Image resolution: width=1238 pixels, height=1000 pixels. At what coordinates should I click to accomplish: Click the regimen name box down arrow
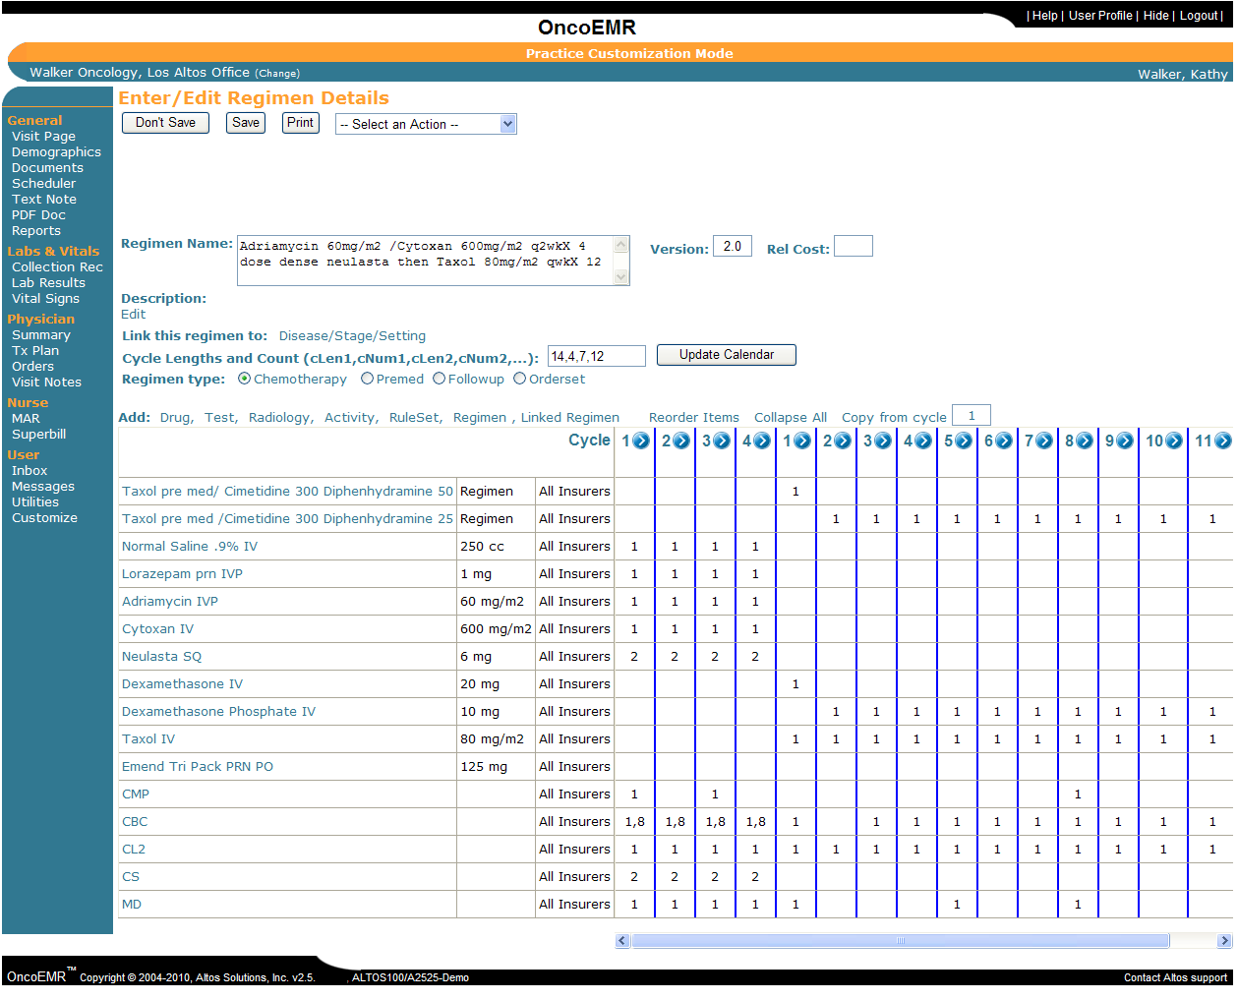tap(620, 277)
